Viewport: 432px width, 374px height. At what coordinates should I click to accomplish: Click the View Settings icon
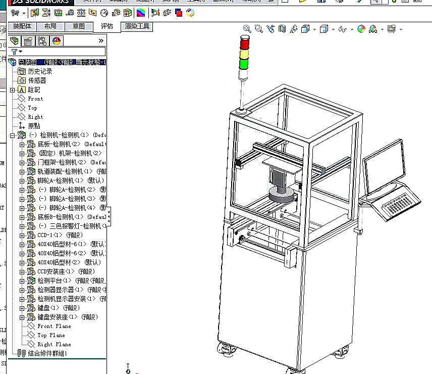[x=392, y=29]
